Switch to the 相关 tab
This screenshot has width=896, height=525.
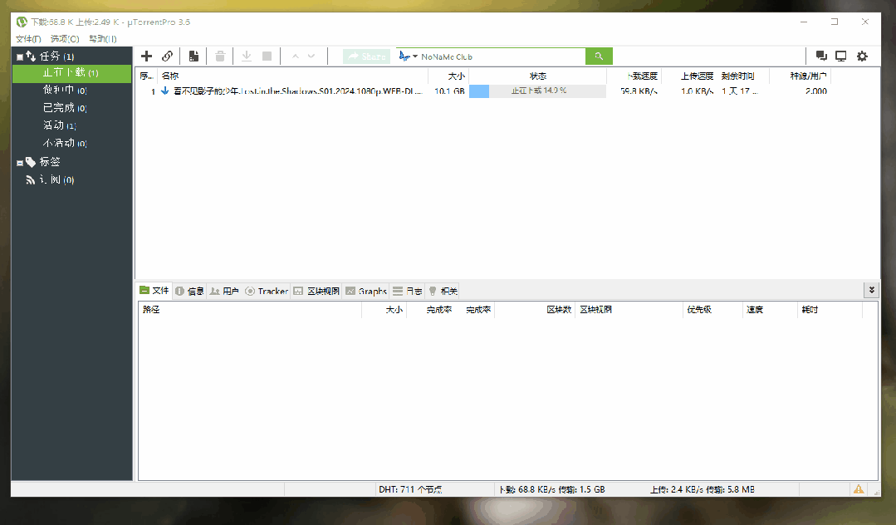[x=443, y=291]
